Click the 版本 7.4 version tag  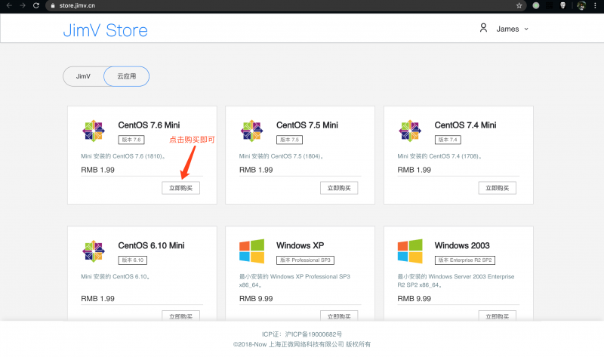pyautogui.click(x=448, y=140)
